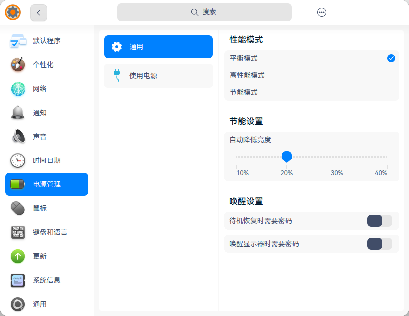
Task: Open the more options menu
Action: pyautogui.click(x=322, y=12)
